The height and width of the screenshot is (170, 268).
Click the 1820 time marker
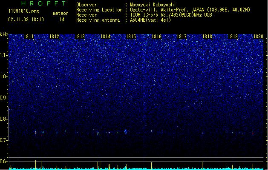pos(258,36)
